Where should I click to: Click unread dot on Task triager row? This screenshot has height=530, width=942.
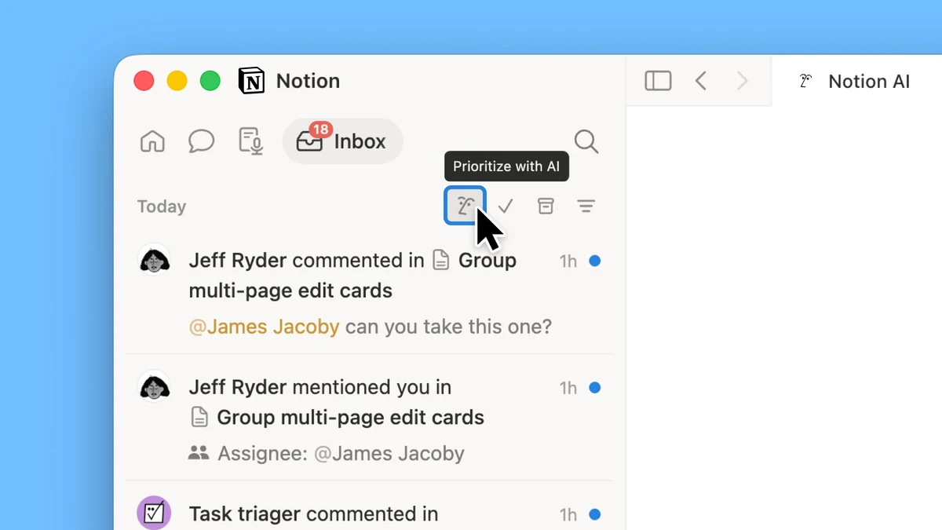tap(595, 514)
